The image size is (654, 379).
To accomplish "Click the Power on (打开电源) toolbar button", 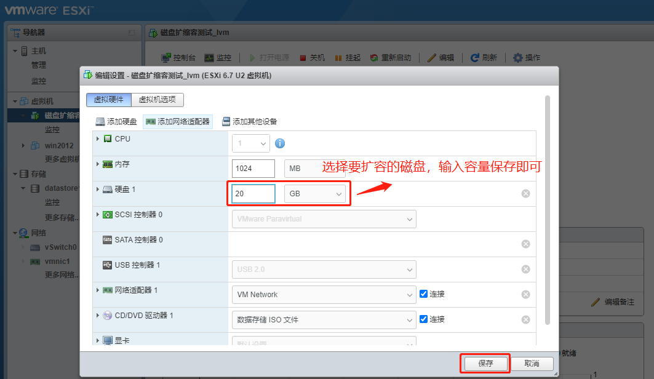I will [x=269, y=58].
